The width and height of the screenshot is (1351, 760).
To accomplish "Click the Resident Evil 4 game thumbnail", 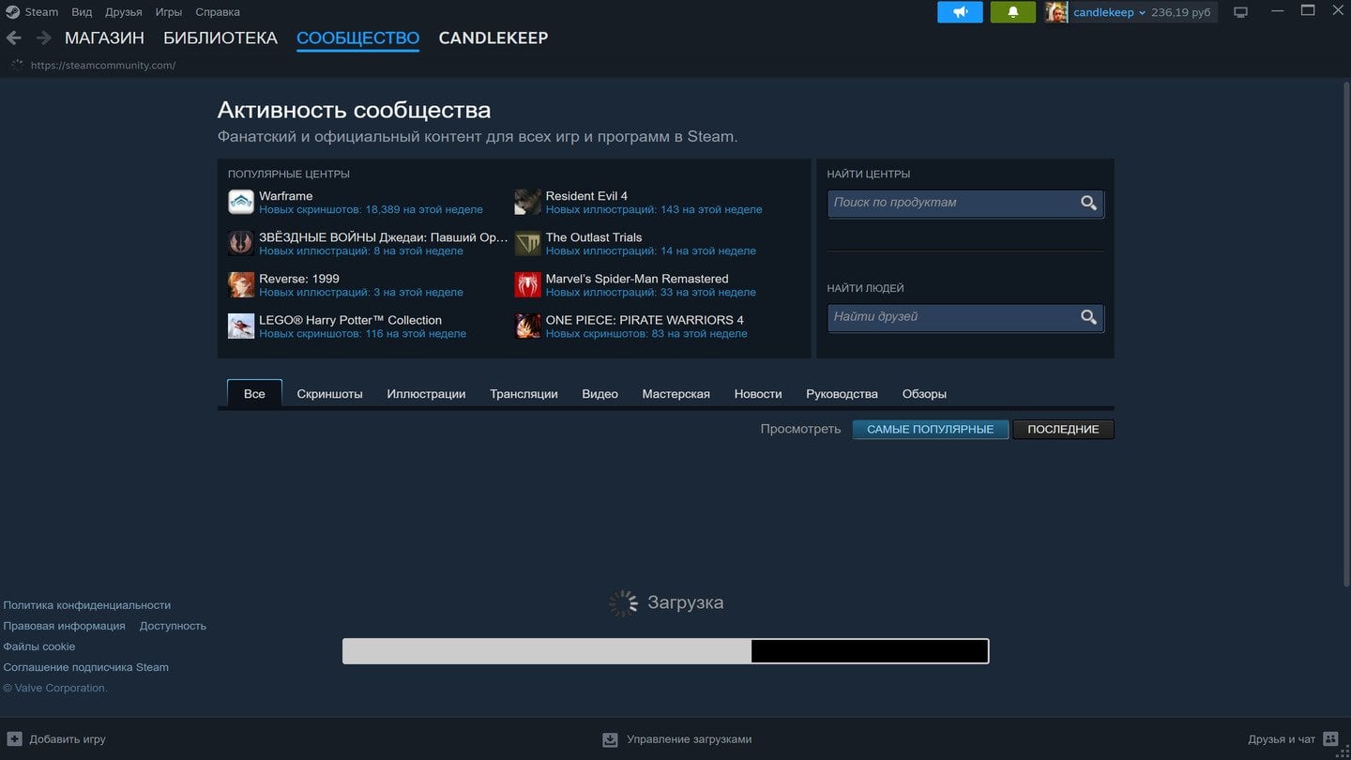I will click(526, 202).
